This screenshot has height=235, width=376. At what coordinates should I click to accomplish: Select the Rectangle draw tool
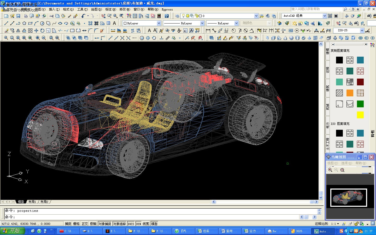coord(30,23)
